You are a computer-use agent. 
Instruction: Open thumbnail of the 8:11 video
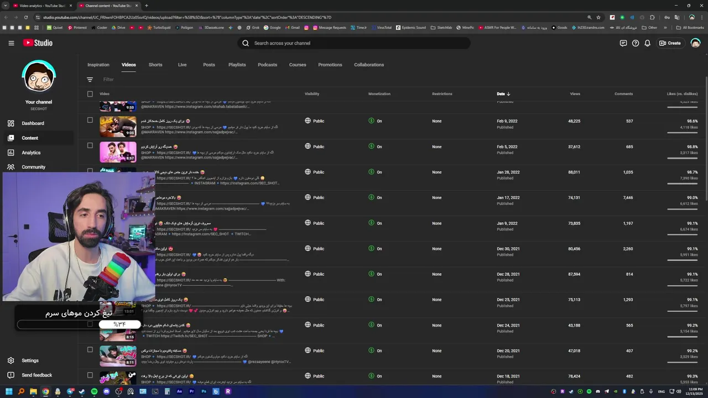point(118,356)
